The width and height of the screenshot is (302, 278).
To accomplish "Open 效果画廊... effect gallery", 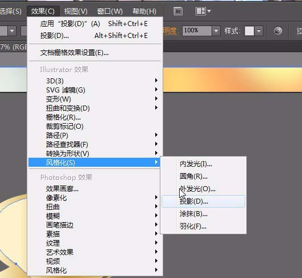I will [94, 189].
